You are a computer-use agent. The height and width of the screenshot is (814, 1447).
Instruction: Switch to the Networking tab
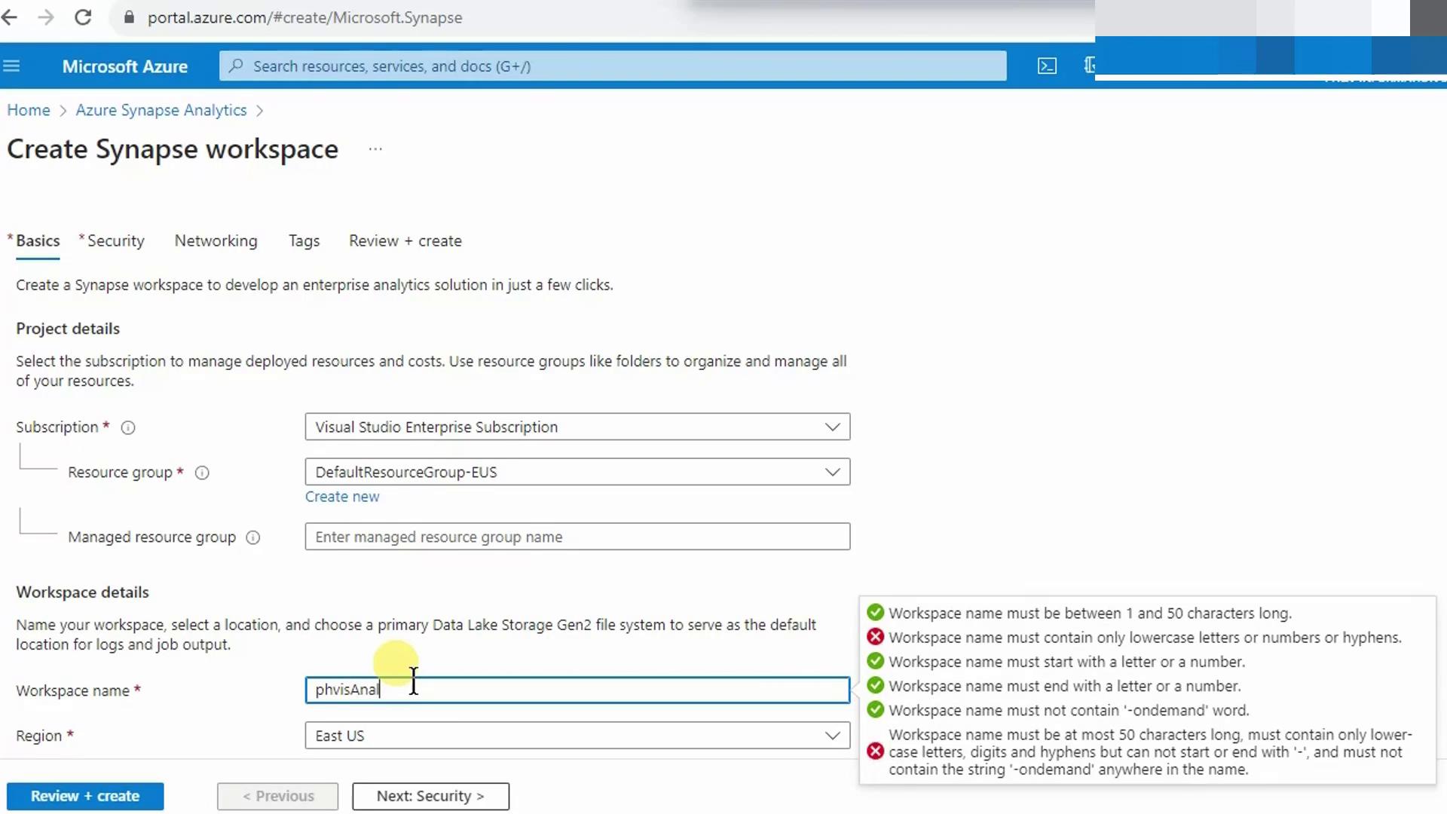coord(216,241)
